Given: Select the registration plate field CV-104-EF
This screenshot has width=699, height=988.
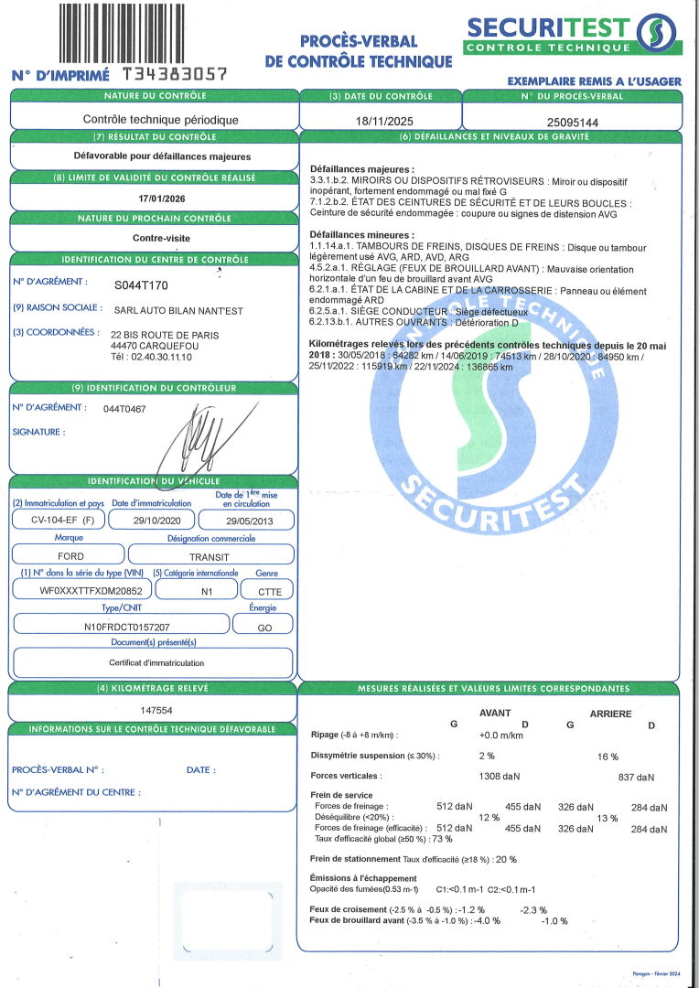Looking at the screenshot, I should (x=57, y=519).
